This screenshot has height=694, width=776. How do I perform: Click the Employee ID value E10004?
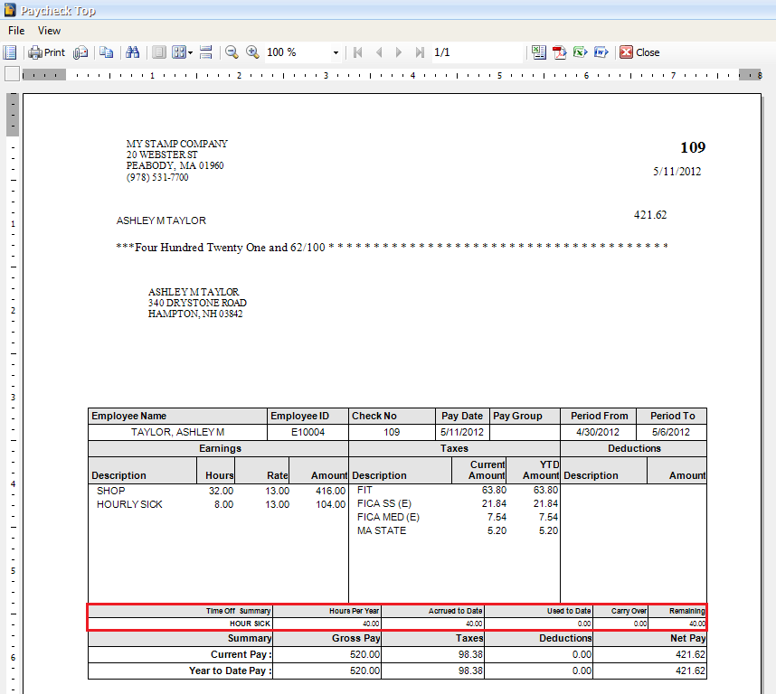308,432
